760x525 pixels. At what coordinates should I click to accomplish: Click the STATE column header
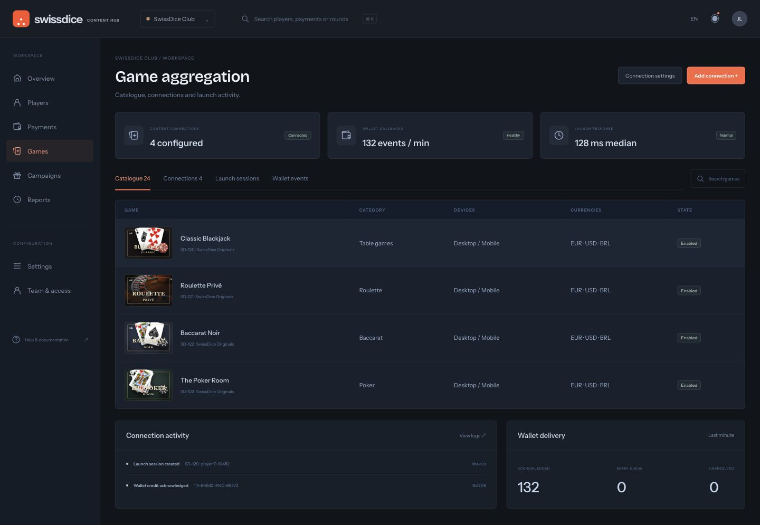[x=685, y=210]
